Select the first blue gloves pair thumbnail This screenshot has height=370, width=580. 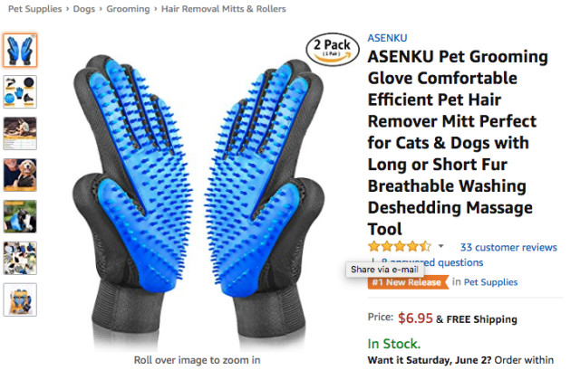click(x=20, y=51)
